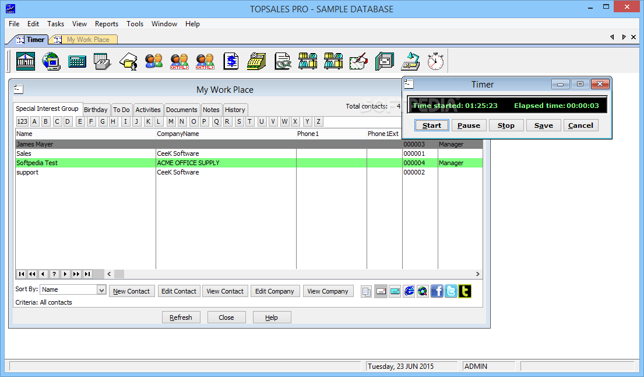Open the calendar pages toolbar icon

[102, 61]
